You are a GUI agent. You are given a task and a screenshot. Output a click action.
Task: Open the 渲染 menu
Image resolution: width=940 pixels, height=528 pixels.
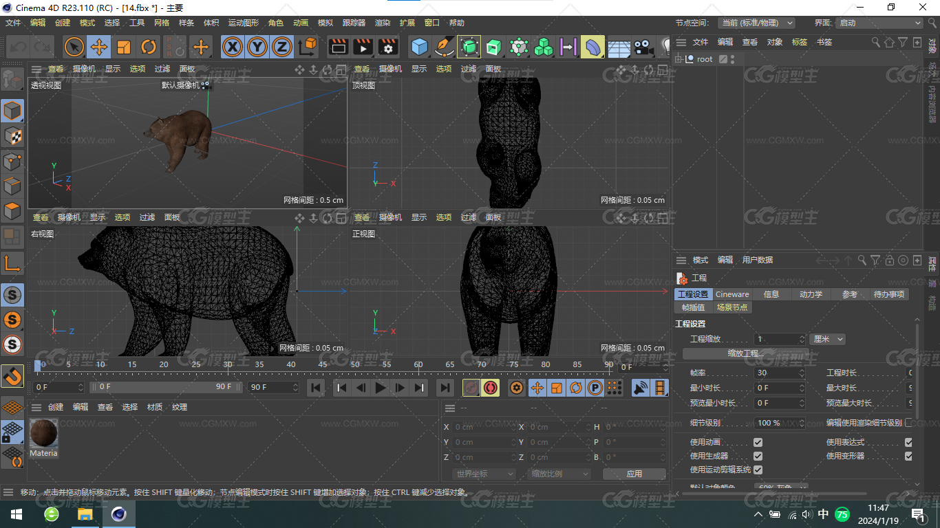click(x=383, y=23)
